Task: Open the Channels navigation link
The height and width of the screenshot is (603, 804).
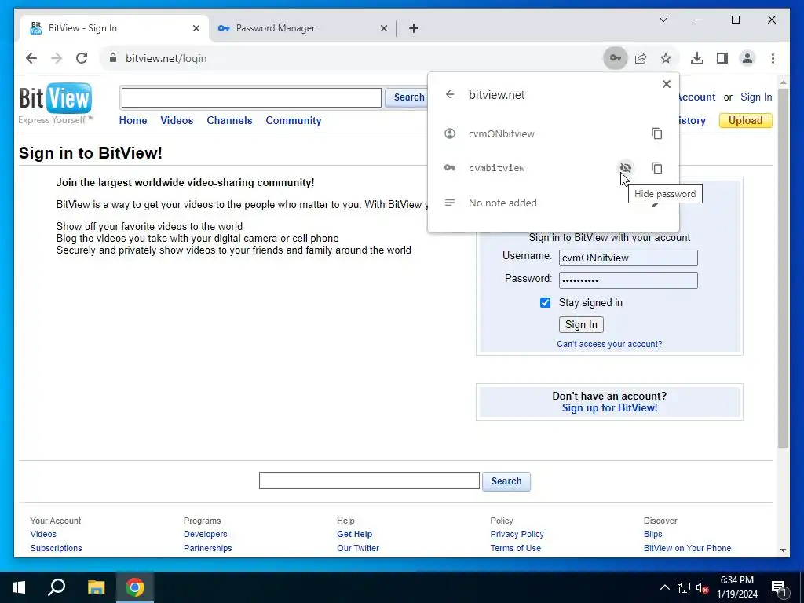Action: (x=229, y=120)
